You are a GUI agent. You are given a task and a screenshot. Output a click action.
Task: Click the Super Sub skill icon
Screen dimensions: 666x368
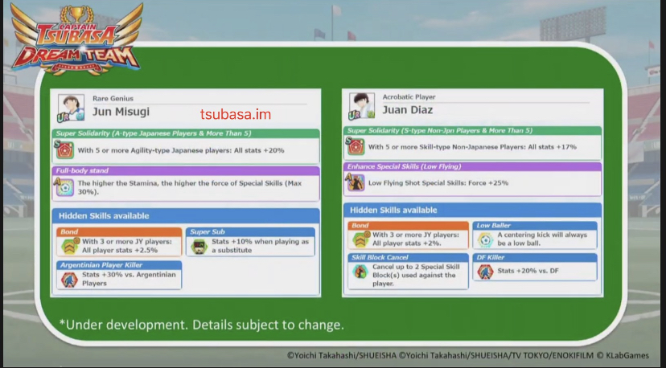[199, 246]
